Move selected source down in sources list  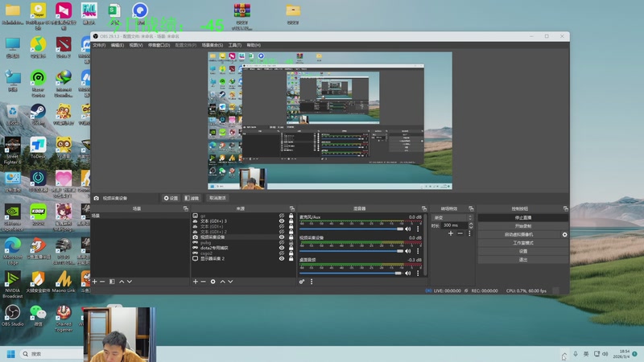230,282
